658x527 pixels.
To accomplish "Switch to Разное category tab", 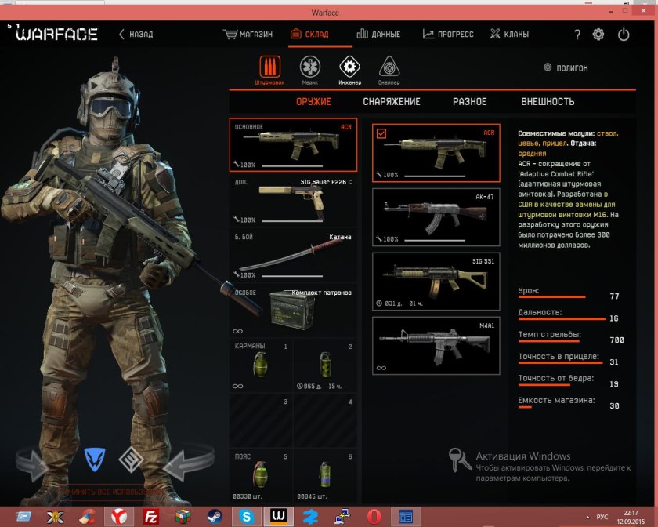I will [469, 101].
